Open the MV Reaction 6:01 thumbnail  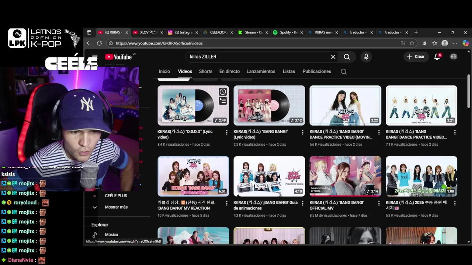pyautogui.click(x=193, y=176)
